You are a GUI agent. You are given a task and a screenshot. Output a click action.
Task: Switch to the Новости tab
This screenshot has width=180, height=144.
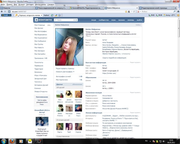pyautogui.click(x=17, y=8)
